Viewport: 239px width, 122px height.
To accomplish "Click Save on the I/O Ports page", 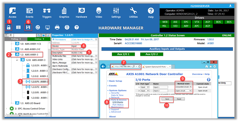I will [167, 99].
